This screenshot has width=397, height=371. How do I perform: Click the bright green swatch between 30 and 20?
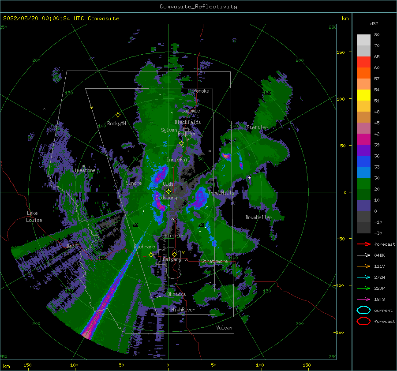point(363,183)
